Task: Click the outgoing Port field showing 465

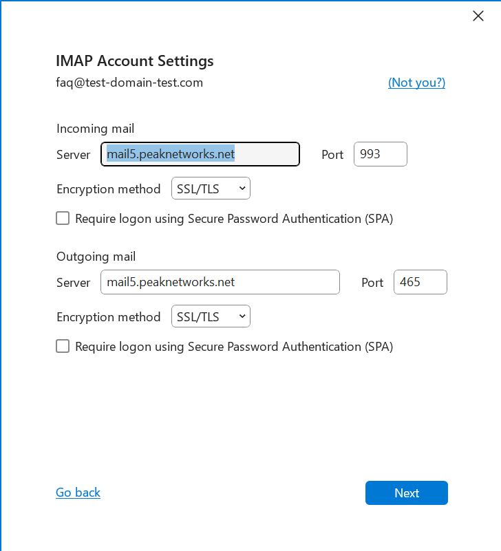Action: (x=420, y=282)
